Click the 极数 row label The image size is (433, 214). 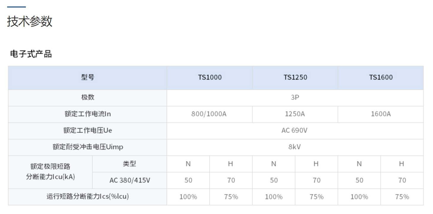[x=87, y=97]
